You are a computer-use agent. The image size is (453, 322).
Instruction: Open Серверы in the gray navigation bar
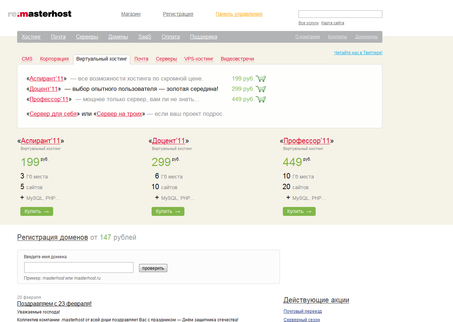point(87,37)
